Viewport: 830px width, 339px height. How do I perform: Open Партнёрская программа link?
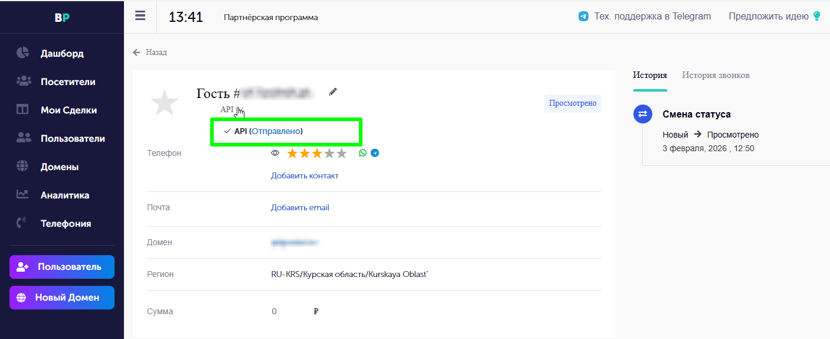coord(271,17)
